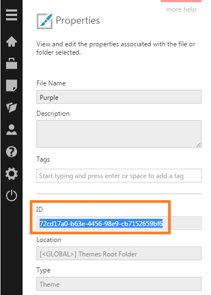Open the folder explore icon
Screen dimensions: 211x295
(x=12, y=107)
